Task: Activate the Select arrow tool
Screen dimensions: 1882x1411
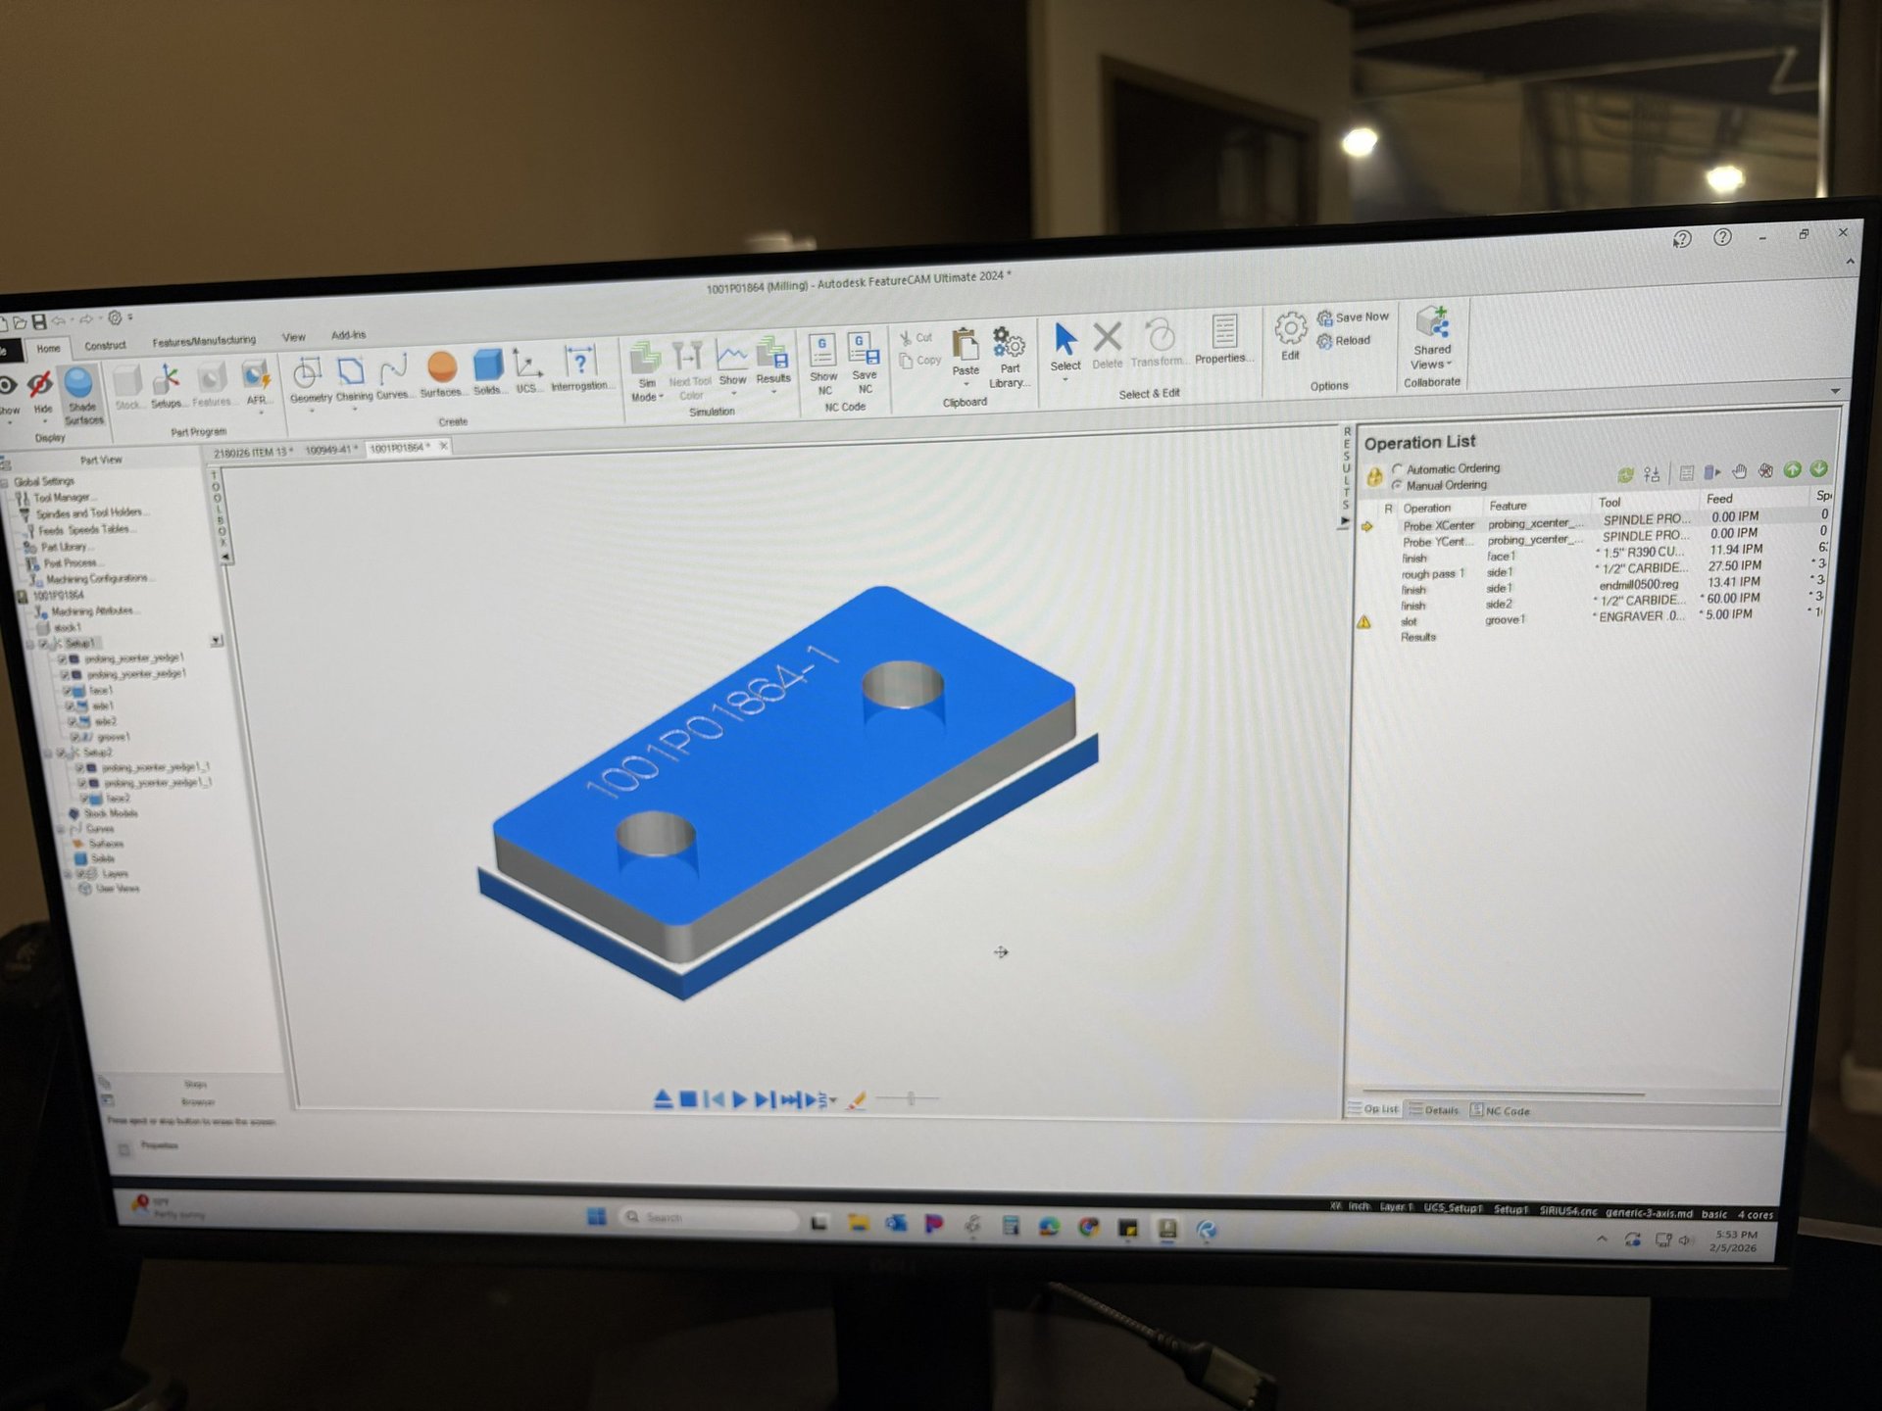Action: point(1065,347)
